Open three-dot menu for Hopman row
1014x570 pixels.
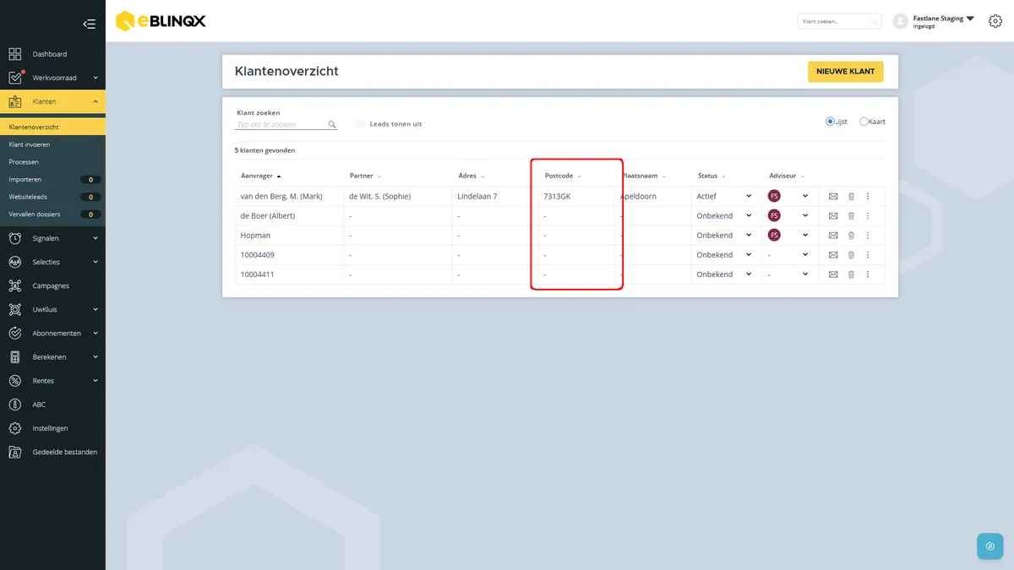pos(868,236)
